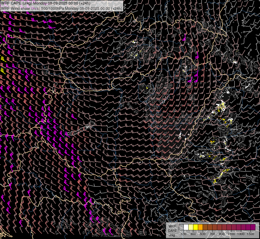Click the '1500' legend value
The image size is (260, 239).
(250, 234)
